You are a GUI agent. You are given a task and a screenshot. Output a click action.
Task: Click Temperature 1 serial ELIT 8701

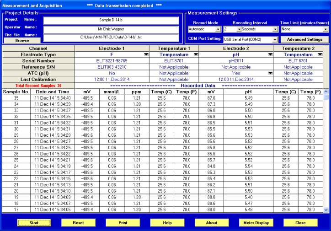pos(174,61)
